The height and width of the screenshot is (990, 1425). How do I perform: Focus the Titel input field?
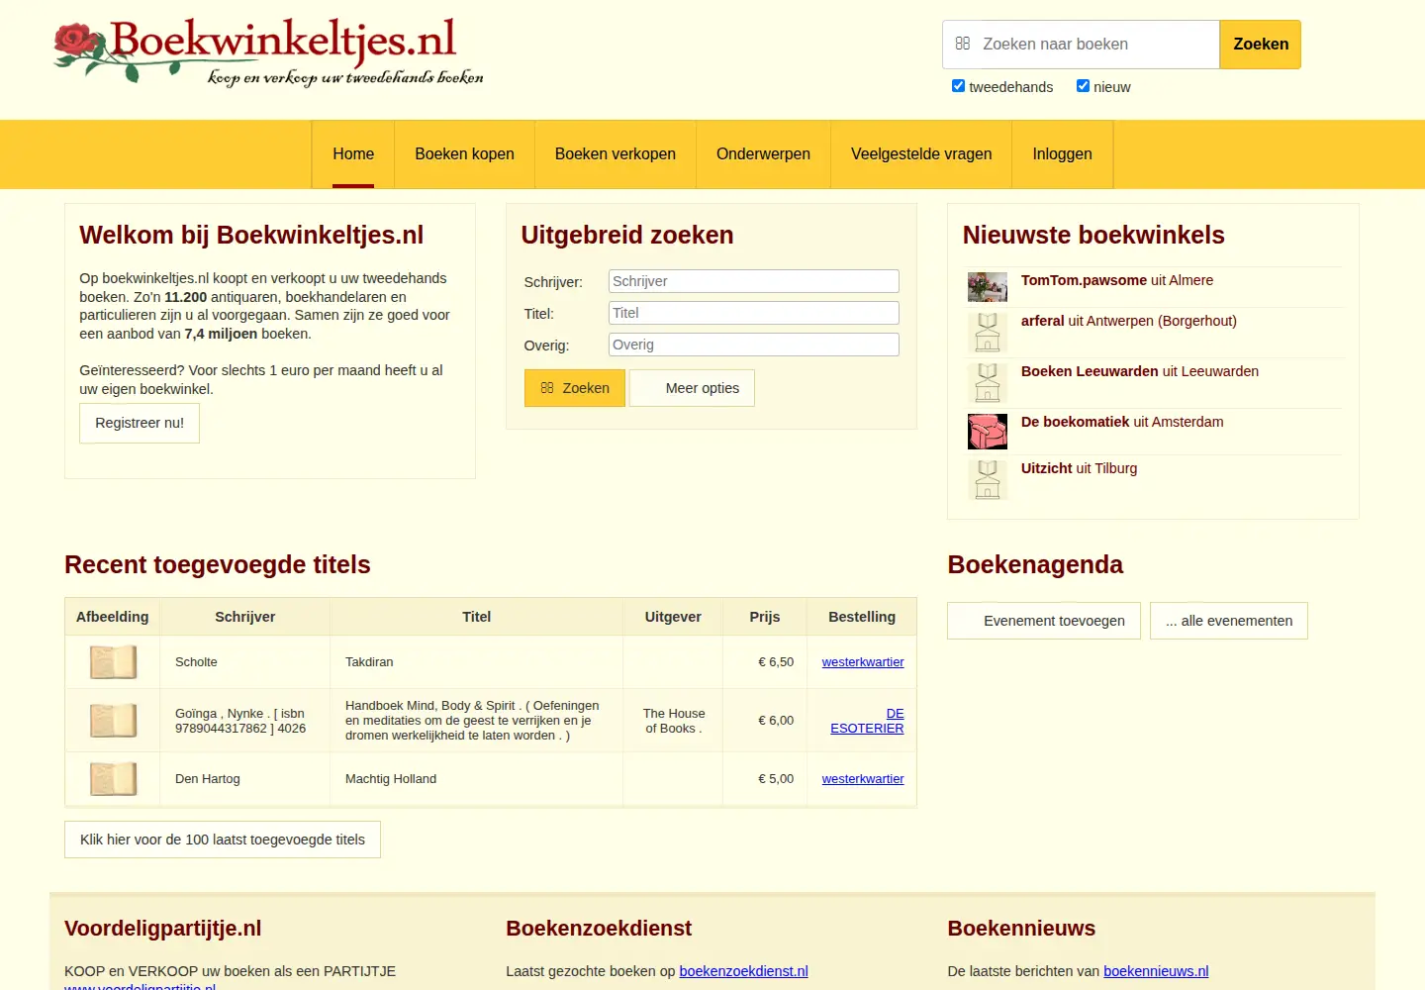pyautogui.click(x=754, y=313)
